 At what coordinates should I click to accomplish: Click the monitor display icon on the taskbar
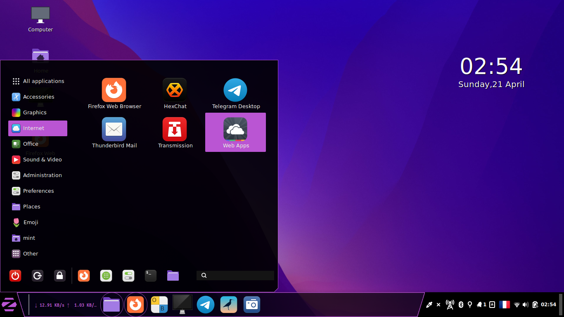[182, 305]
